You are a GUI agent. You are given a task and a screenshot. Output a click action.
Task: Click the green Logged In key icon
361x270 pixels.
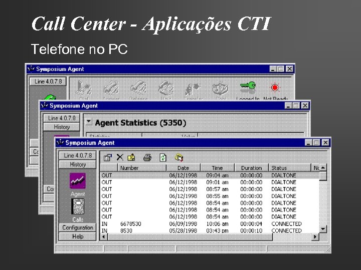[248, 87]
